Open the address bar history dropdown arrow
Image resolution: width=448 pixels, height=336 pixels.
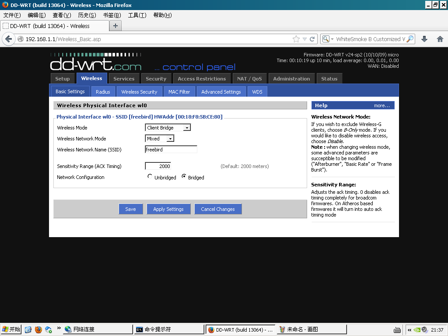304,39
